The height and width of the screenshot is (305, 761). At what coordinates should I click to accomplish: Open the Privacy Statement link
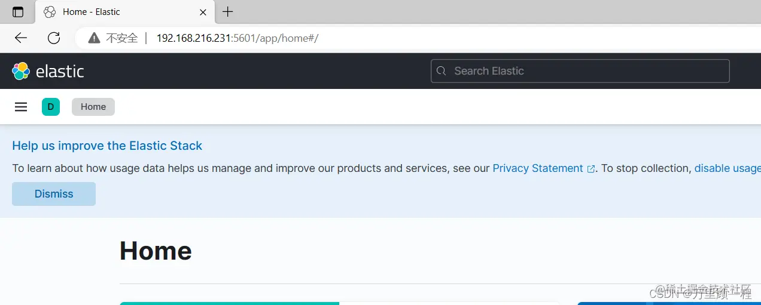pos(543,168)
